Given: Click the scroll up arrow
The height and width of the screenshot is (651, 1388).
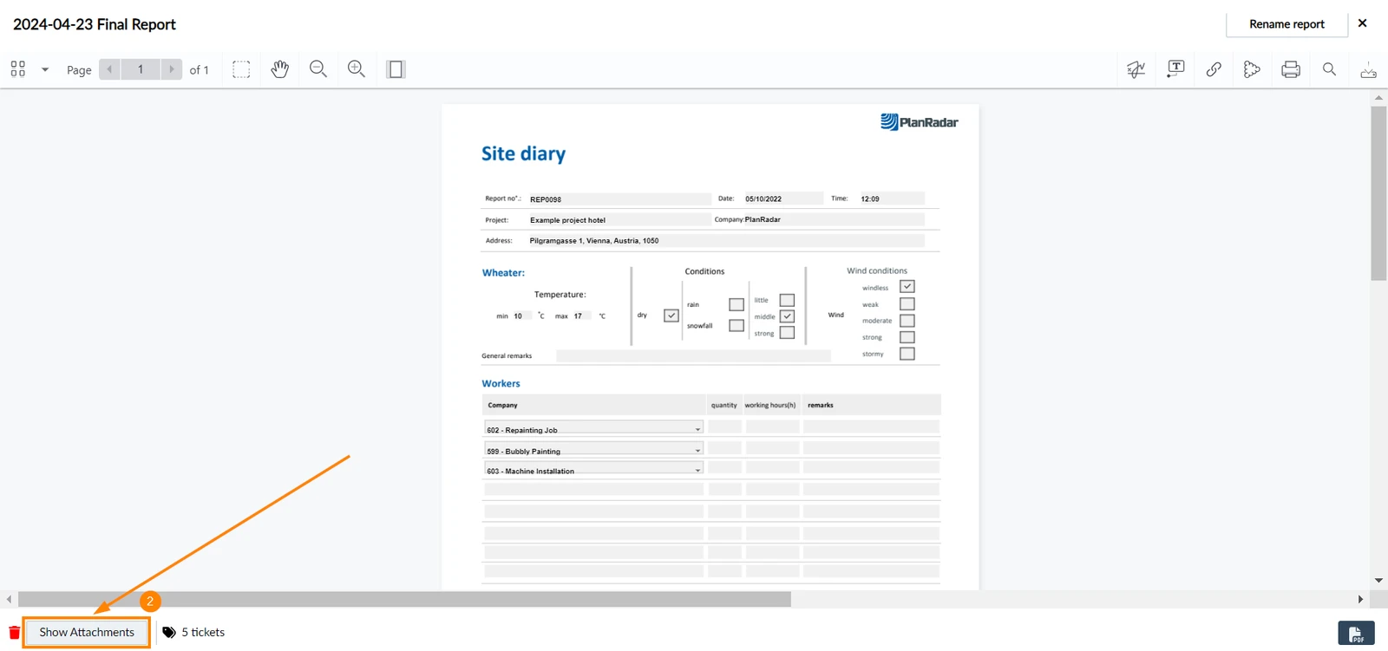Looking at the screenshot, I should click(x=1378, y=97).
